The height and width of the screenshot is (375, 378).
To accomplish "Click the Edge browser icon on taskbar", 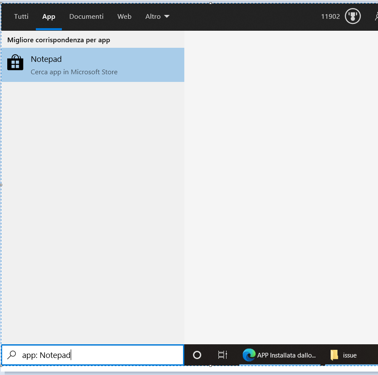I will pos(249,355).
